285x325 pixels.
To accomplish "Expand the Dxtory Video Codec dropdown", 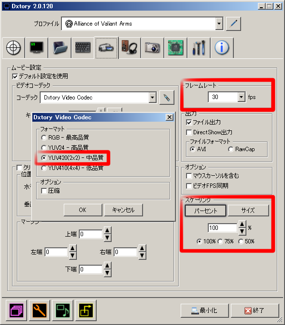I will pyautogui.click(x=152, y=97).
